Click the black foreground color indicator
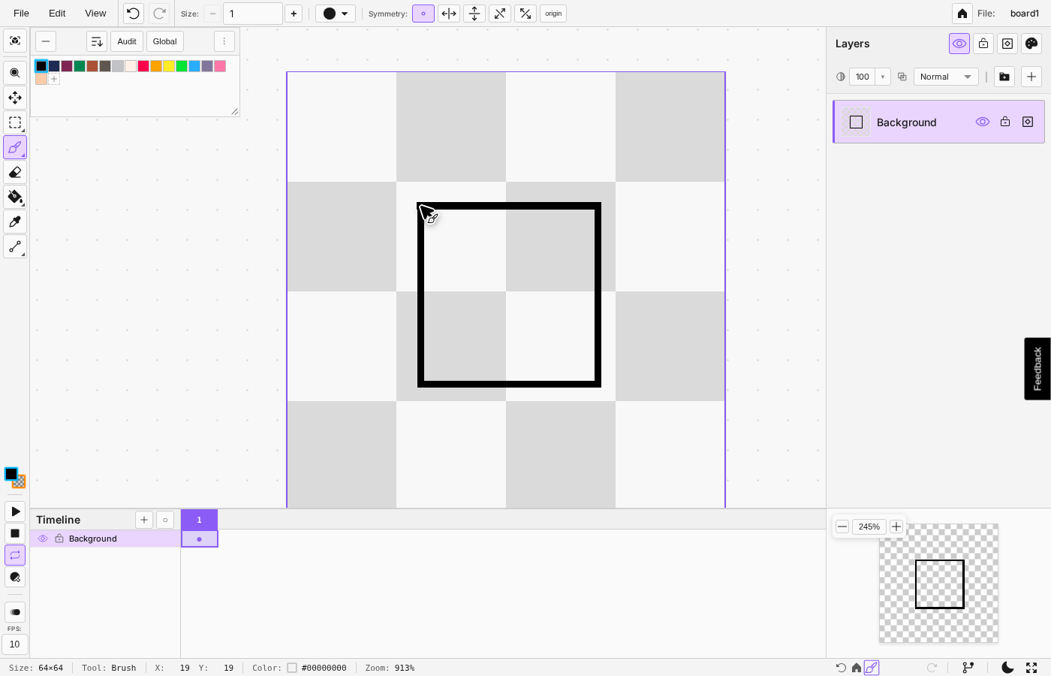The height and width of the screenshot is (676, 1051). tap(11, 474)
